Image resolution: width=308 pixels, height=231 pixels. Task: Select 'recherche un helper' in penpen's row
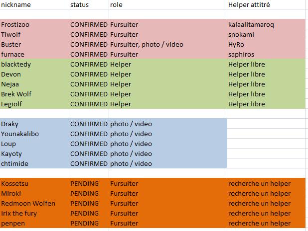[259, 223]
